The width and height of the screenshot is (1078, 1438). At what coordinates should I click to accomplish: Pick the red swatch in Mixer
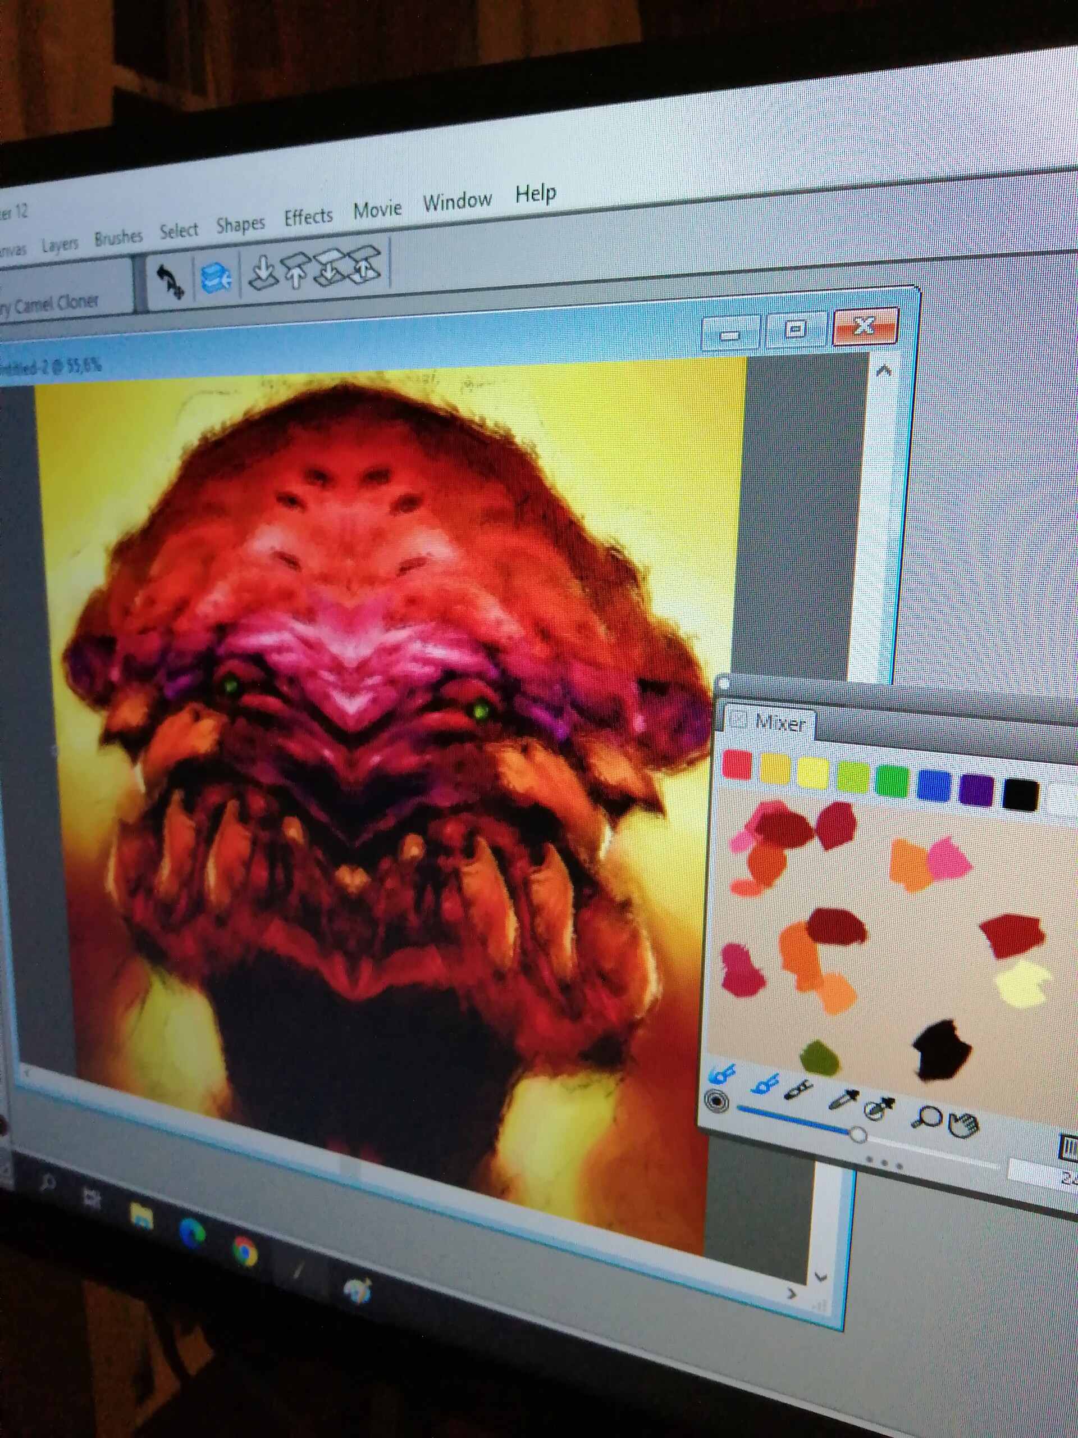pos(737,764)
